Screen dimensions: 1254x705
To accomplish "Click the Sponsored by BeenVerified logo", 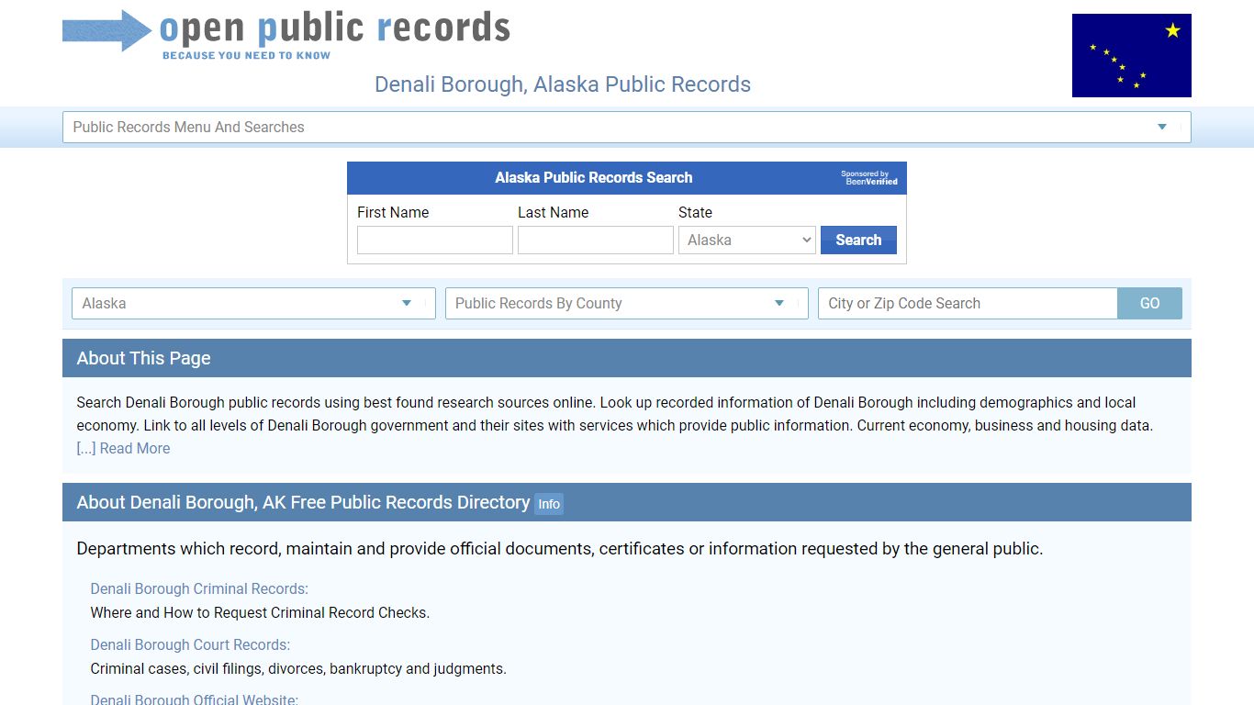I will pyautogui.click(x=869, y=178).
